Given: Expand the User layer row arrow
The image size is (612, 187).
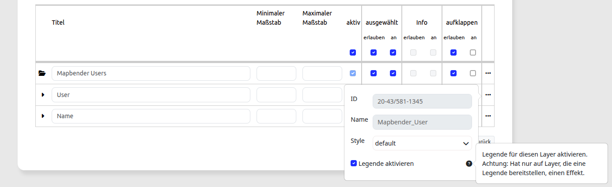Looking at the screenshot, I should click(x=43, y=95).
